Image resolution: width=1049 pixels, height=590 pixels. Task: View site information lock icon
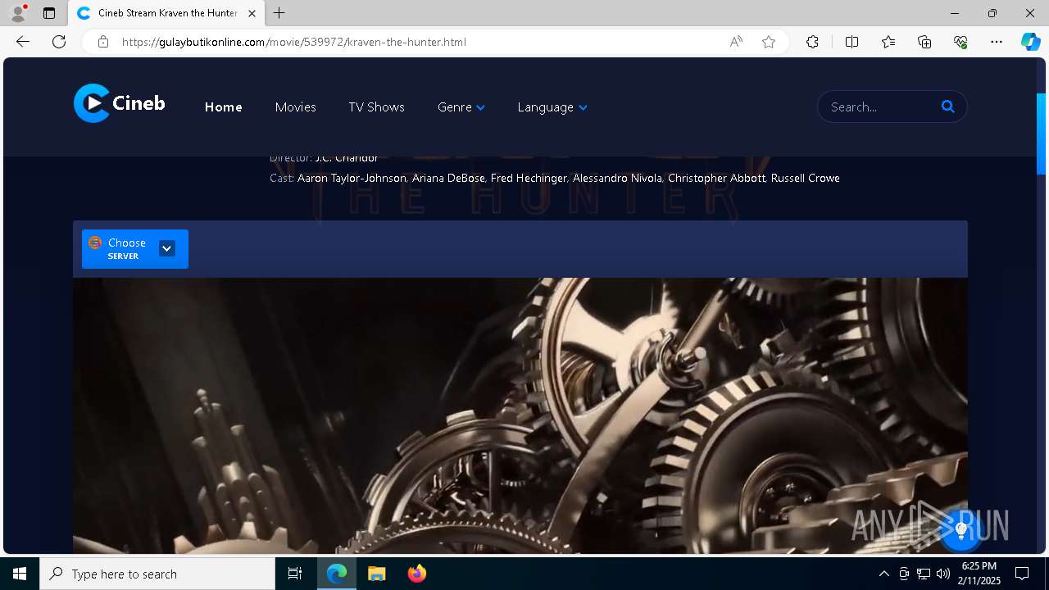(x=103, y=42)
